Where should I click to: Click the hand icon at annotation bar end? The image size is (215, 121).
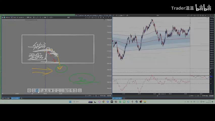point(80,90)
